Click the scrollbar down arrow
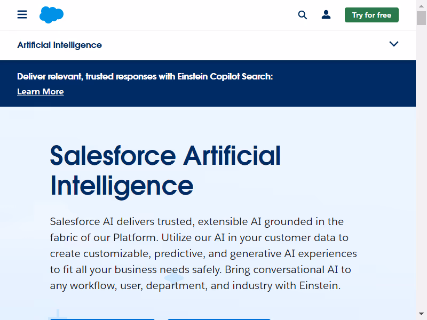Image resolution: width=427 pixels, height=320 pixels. 421,314
